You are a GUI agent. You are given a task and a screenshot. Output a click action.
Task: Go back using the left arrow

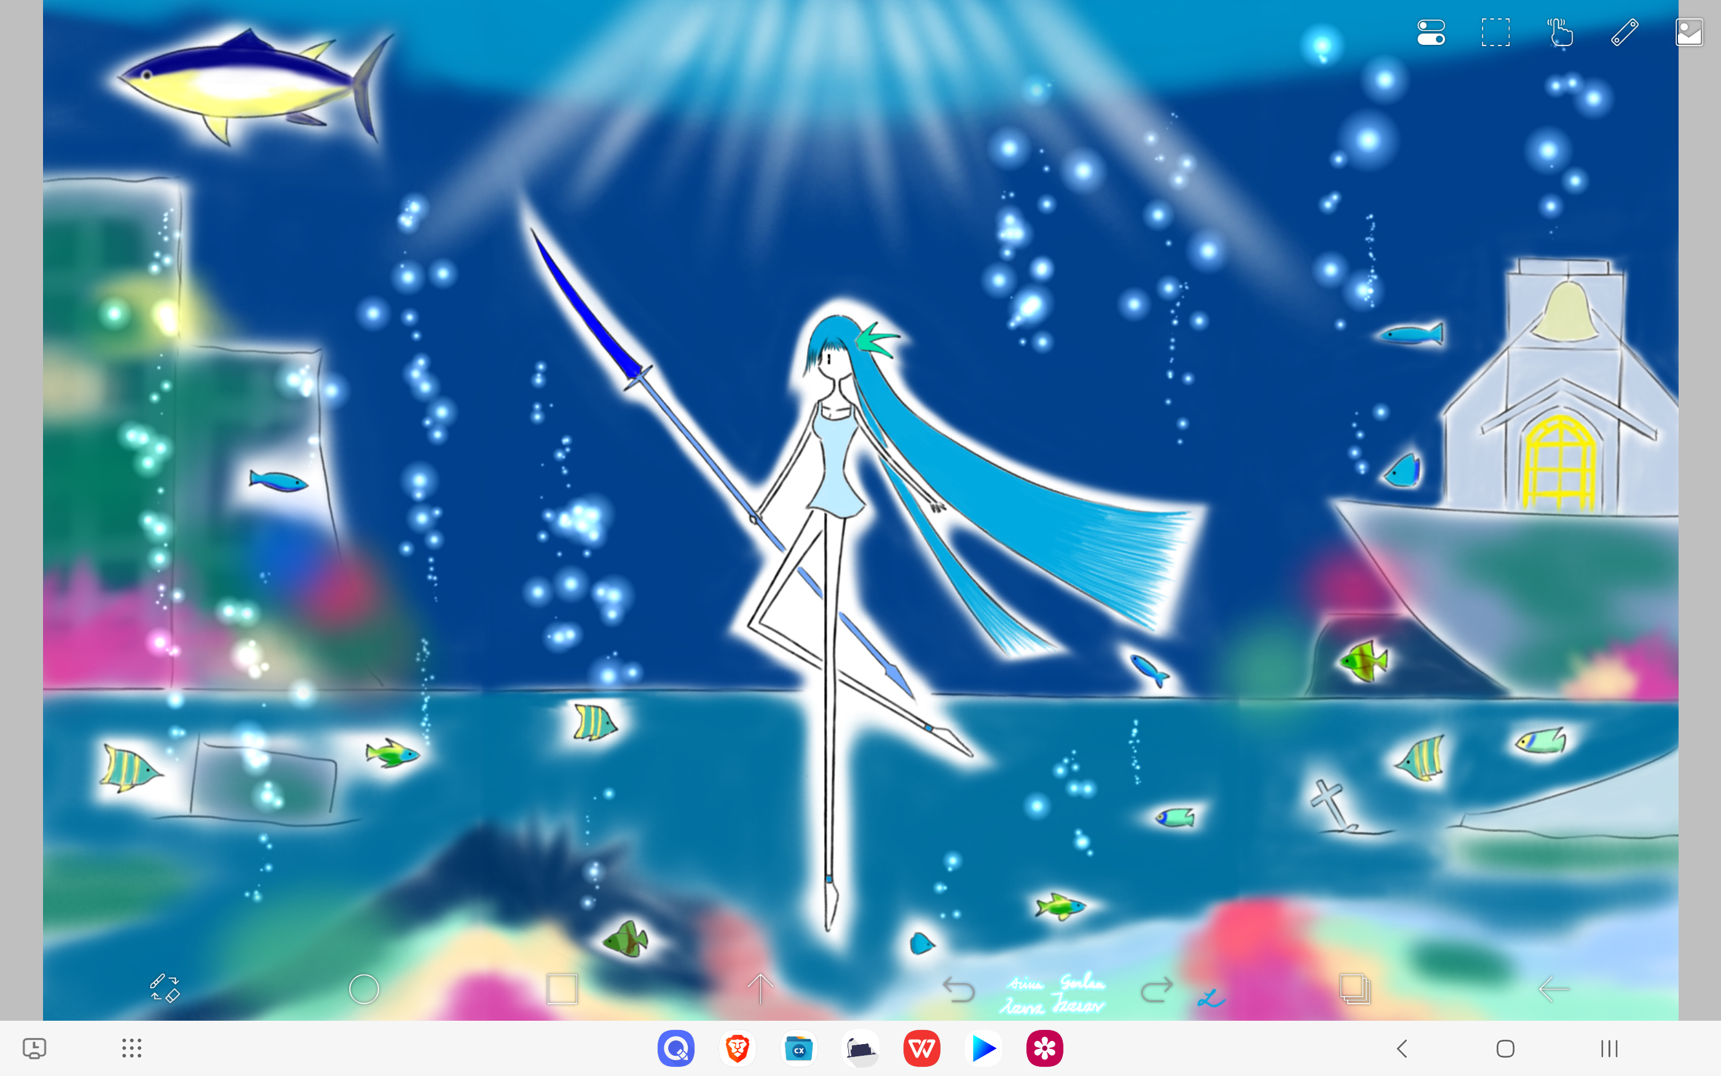tap(1553, 989)
